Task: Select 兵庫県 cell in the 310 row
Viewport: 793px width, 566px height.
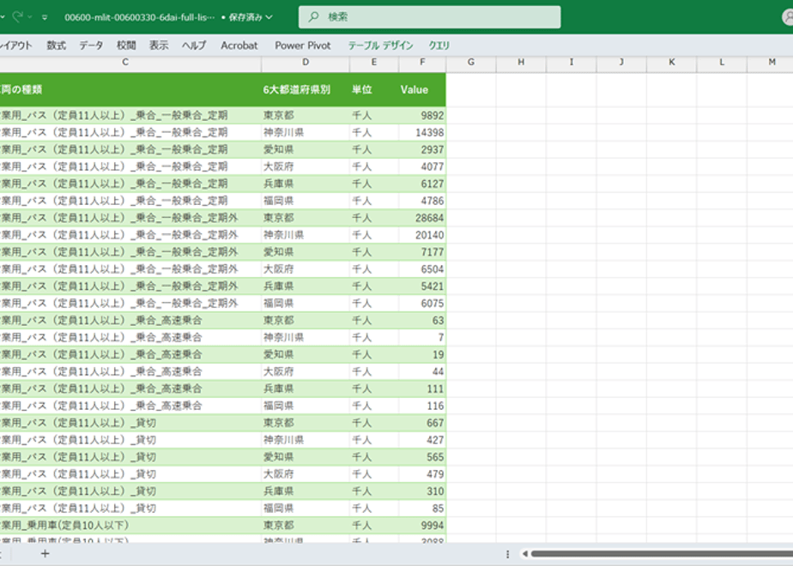Action: (305, 491)
